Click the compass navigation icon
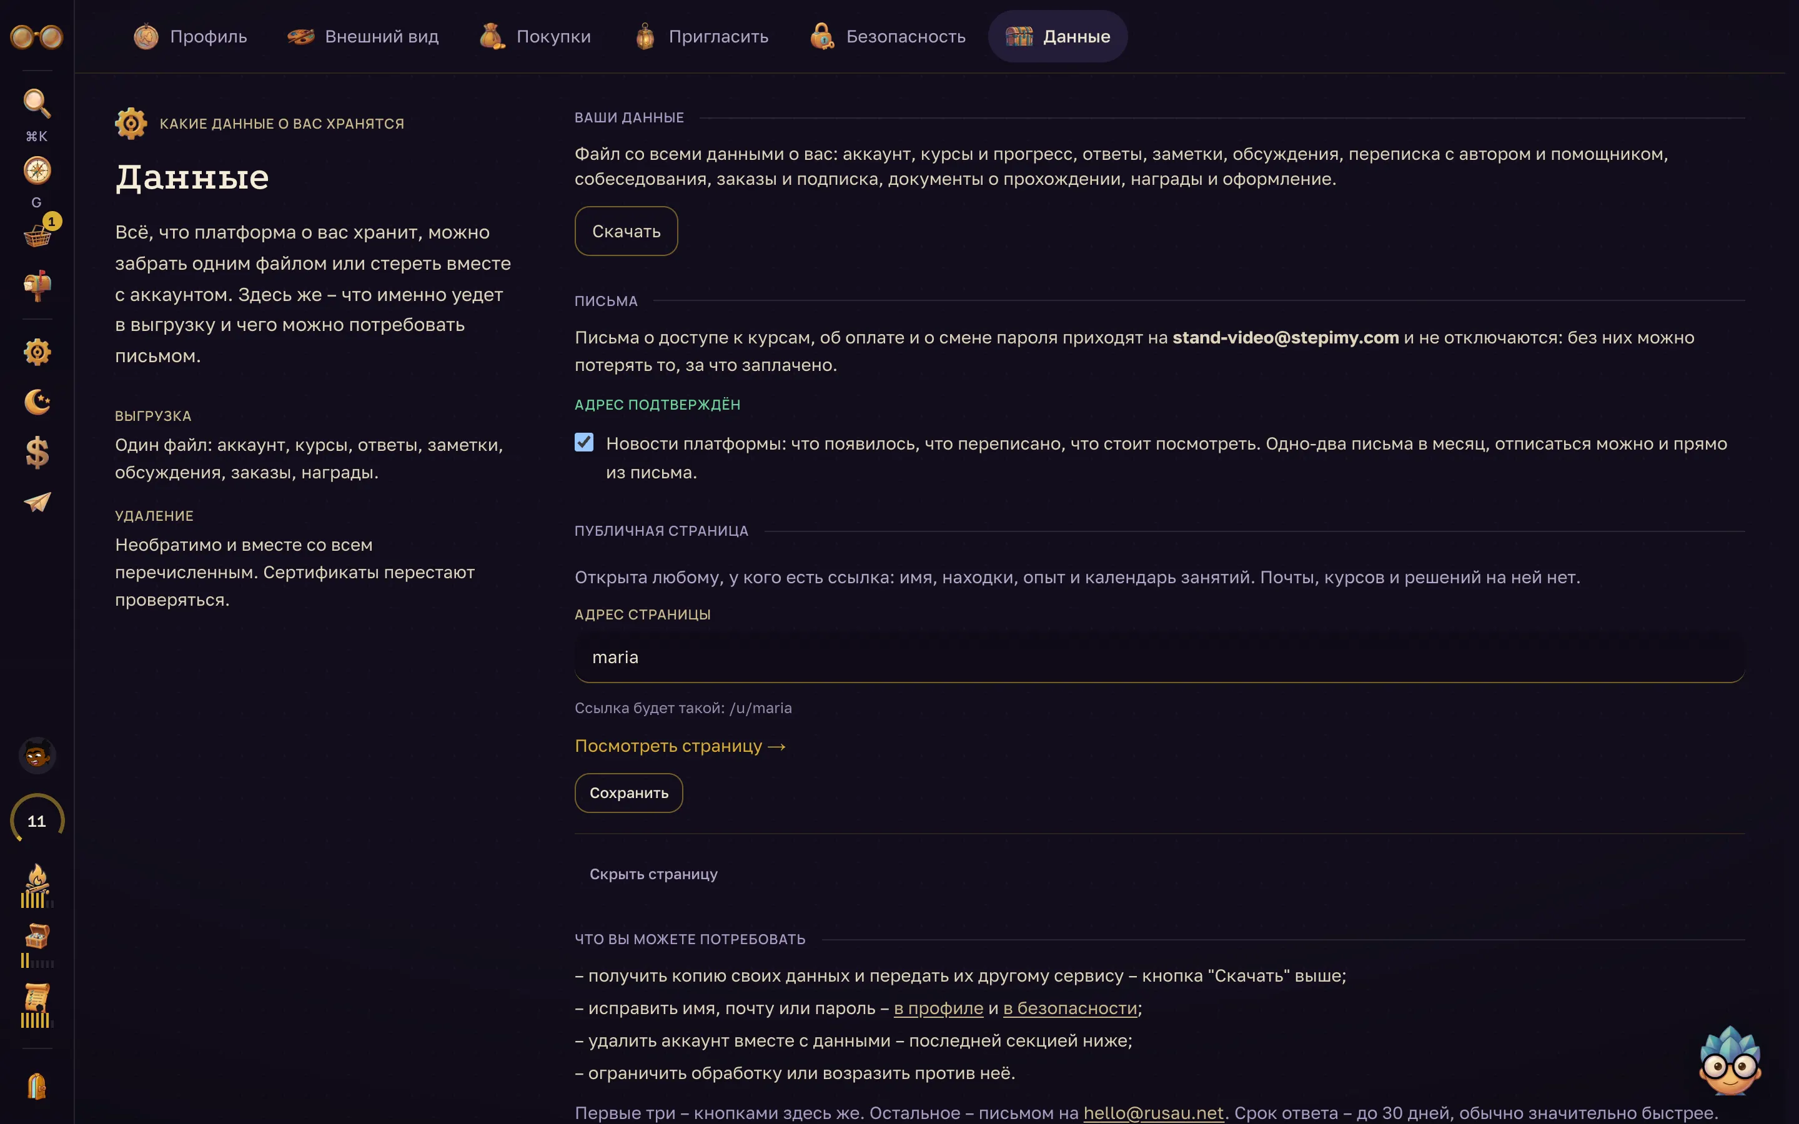 point(36,171)
